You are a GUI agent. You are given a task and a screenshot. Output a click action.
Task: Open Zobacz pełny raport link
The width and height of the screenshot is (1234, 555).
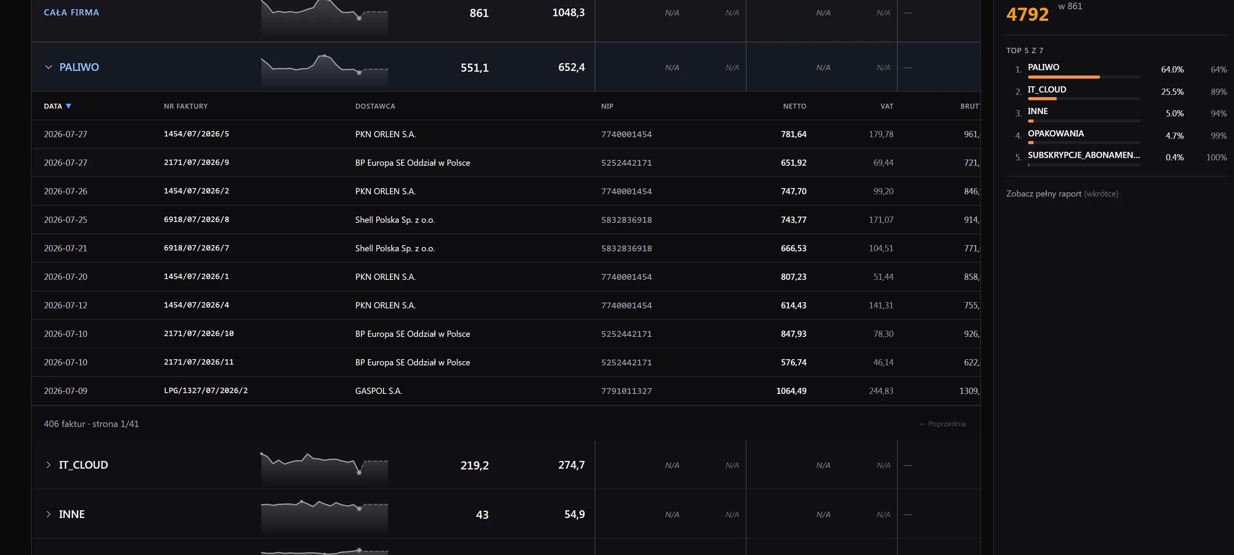[1062, 194]
